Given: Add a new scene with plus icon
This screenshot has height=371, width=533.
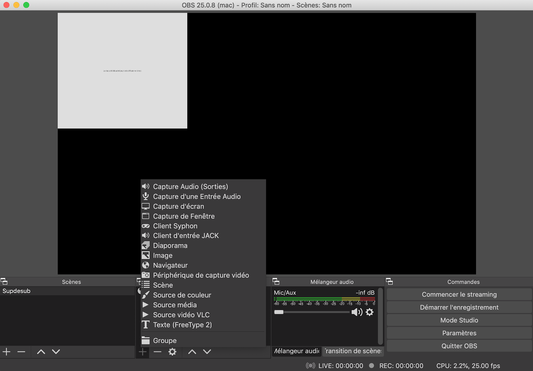Looking at the screenshot, I should pos(6,352).
